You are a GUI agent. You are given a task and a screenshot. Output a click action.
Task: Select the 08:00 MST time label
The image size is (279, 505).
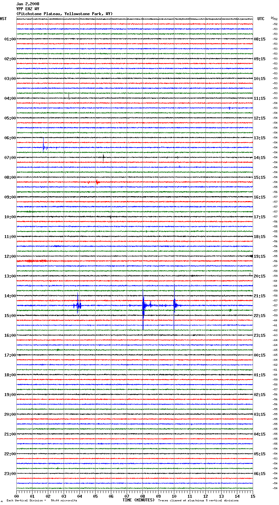[10, 177]
